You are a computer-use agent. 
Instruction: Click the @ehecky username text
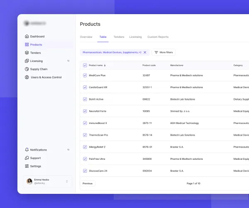(39, 183)
